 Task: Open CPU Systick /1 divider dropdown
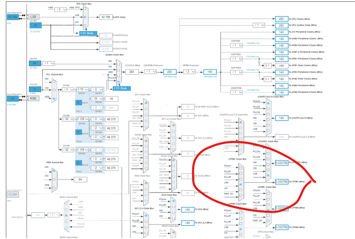click(x=259, y=25)
